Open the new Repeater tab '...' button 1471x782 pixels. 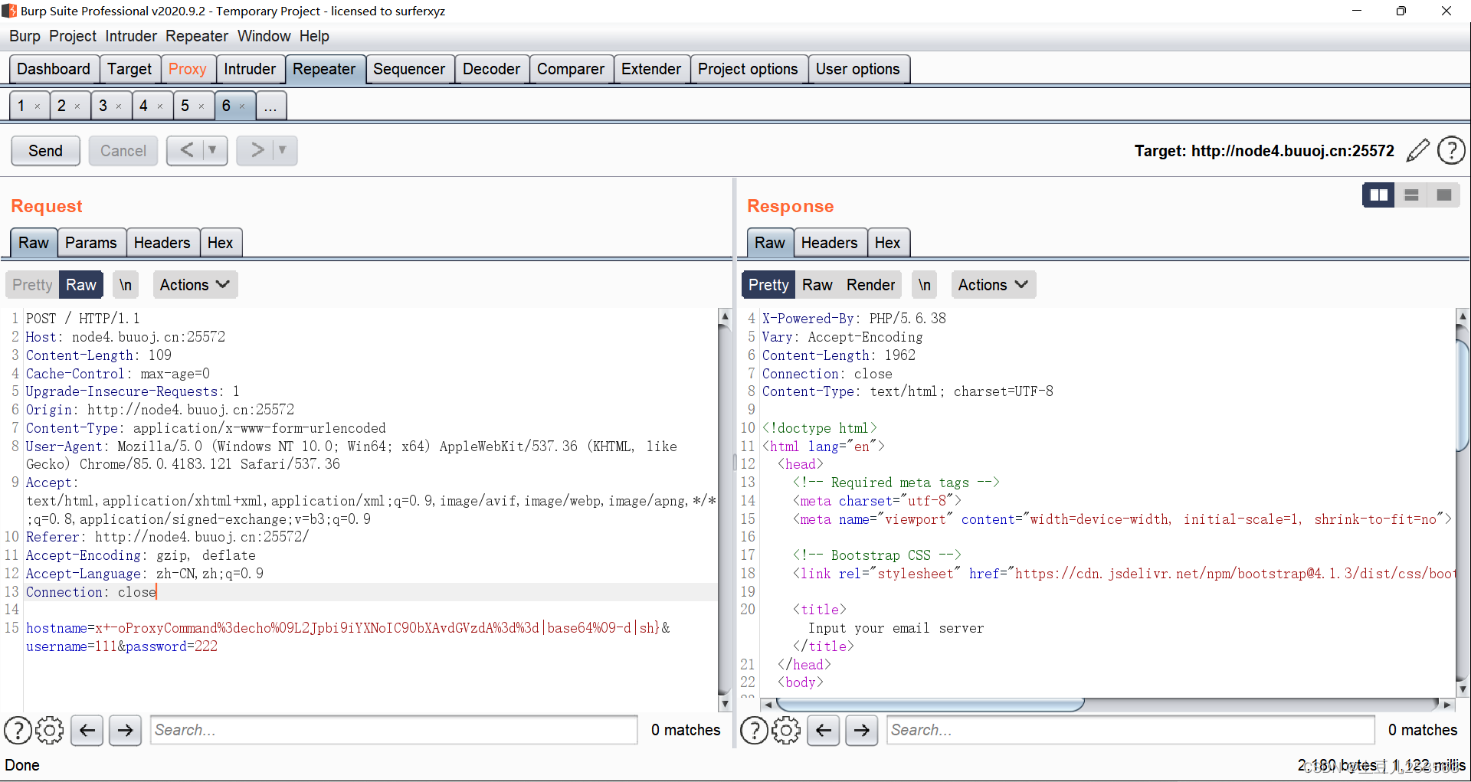point(270,106)
